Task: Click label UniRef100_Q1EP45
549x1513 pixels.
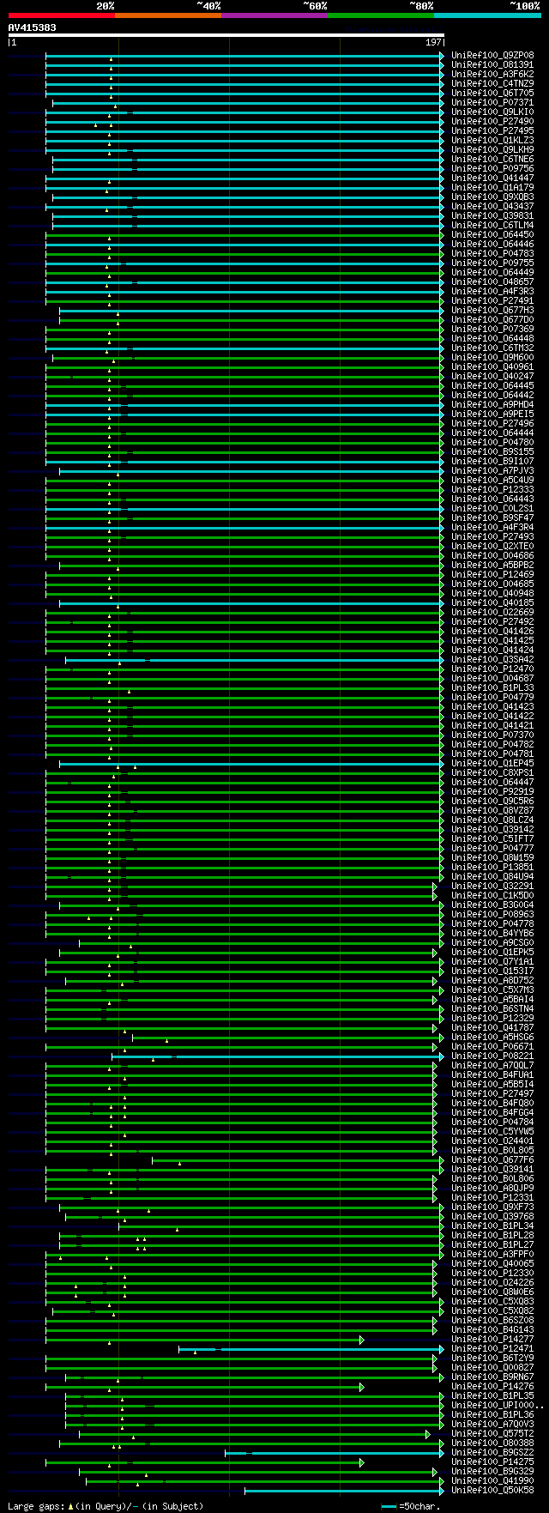Action: click(x=492, y=763)
